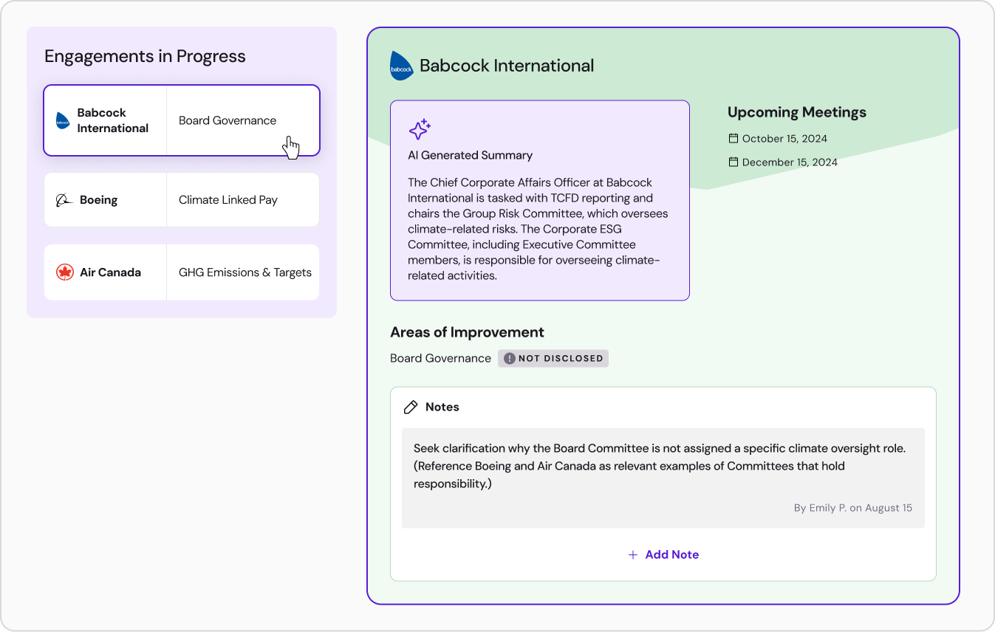
Task: Open Air Canada GHG Emissions & Targets engagement
Action: (x=181, y=272)
